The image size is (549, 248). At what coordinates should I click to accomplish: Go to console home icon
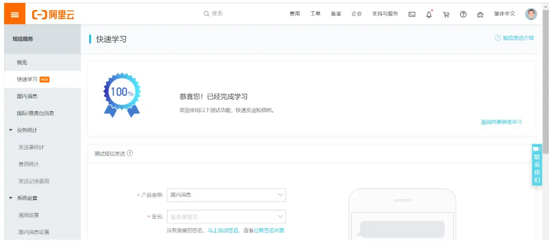tap(480, 14)
